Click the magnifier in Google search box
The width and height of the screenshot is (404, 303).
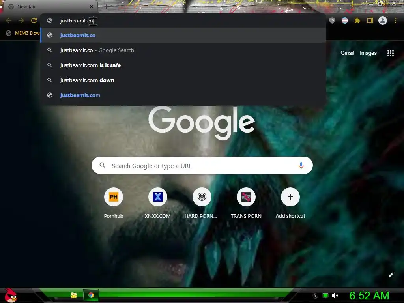coord(102,165)
